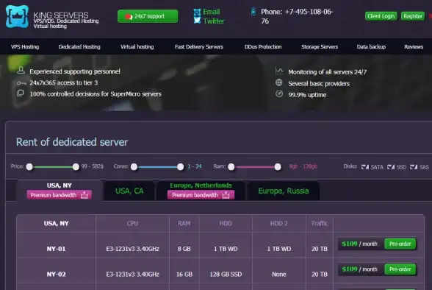The image size is (432, 290).
Task: Click the 24x7 support button
Action: pos(148,16)
